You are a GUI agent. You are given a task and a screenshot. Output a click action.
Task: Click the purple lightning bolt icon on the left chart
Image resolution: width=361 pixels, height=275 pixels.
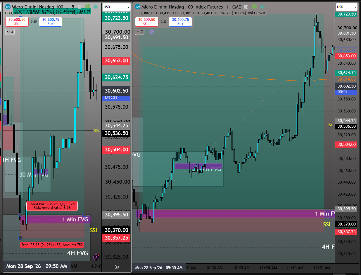pos(96,257)
